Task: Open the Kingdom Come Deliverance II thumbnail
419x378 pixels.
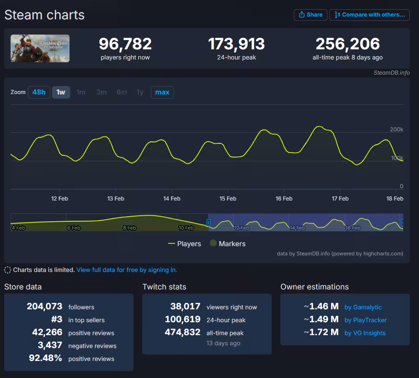Action: point(40,48)
